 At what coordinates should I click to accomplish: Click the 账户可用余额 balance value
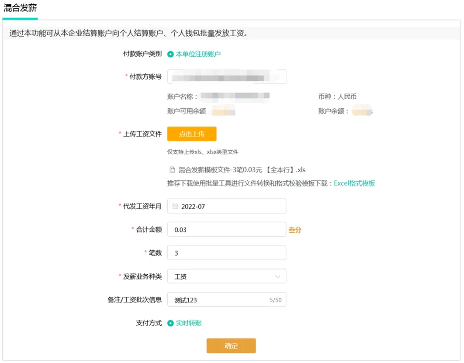223,112
